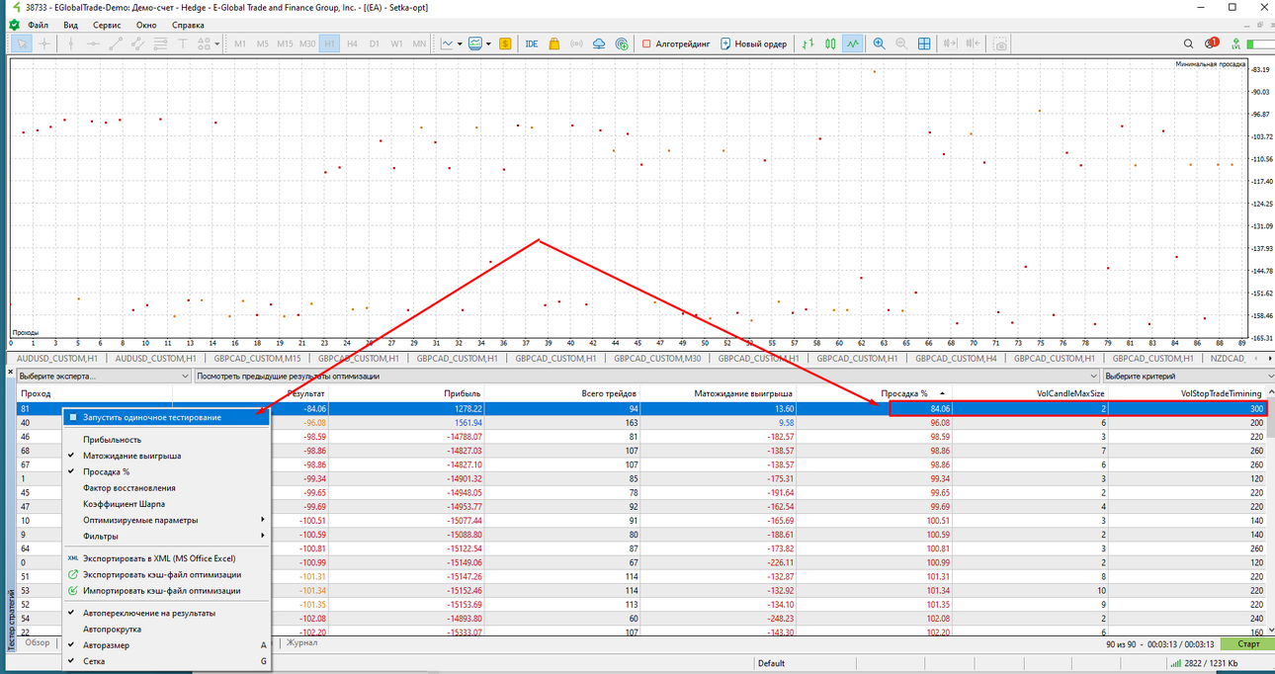Open the Выберите эксперта dropdown
This screenshot has height=674, width=1275.
(102, 377)
